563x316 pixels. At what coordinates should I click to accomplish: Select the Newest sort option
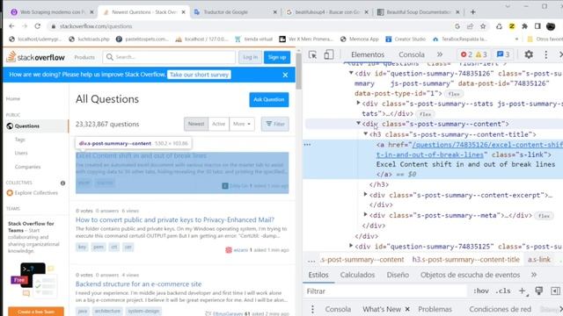[196, 124]
